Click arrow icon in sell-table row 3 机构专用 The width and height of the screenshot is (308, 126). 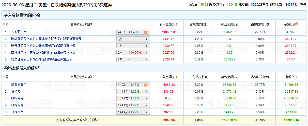click(x=146, y=99)
